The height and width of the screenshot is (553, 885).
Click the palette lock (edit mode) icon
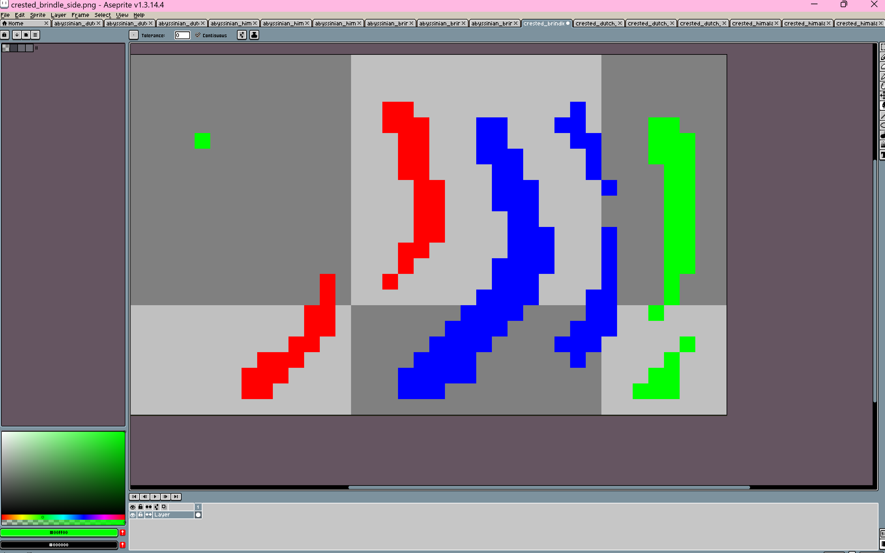[5, 35]
